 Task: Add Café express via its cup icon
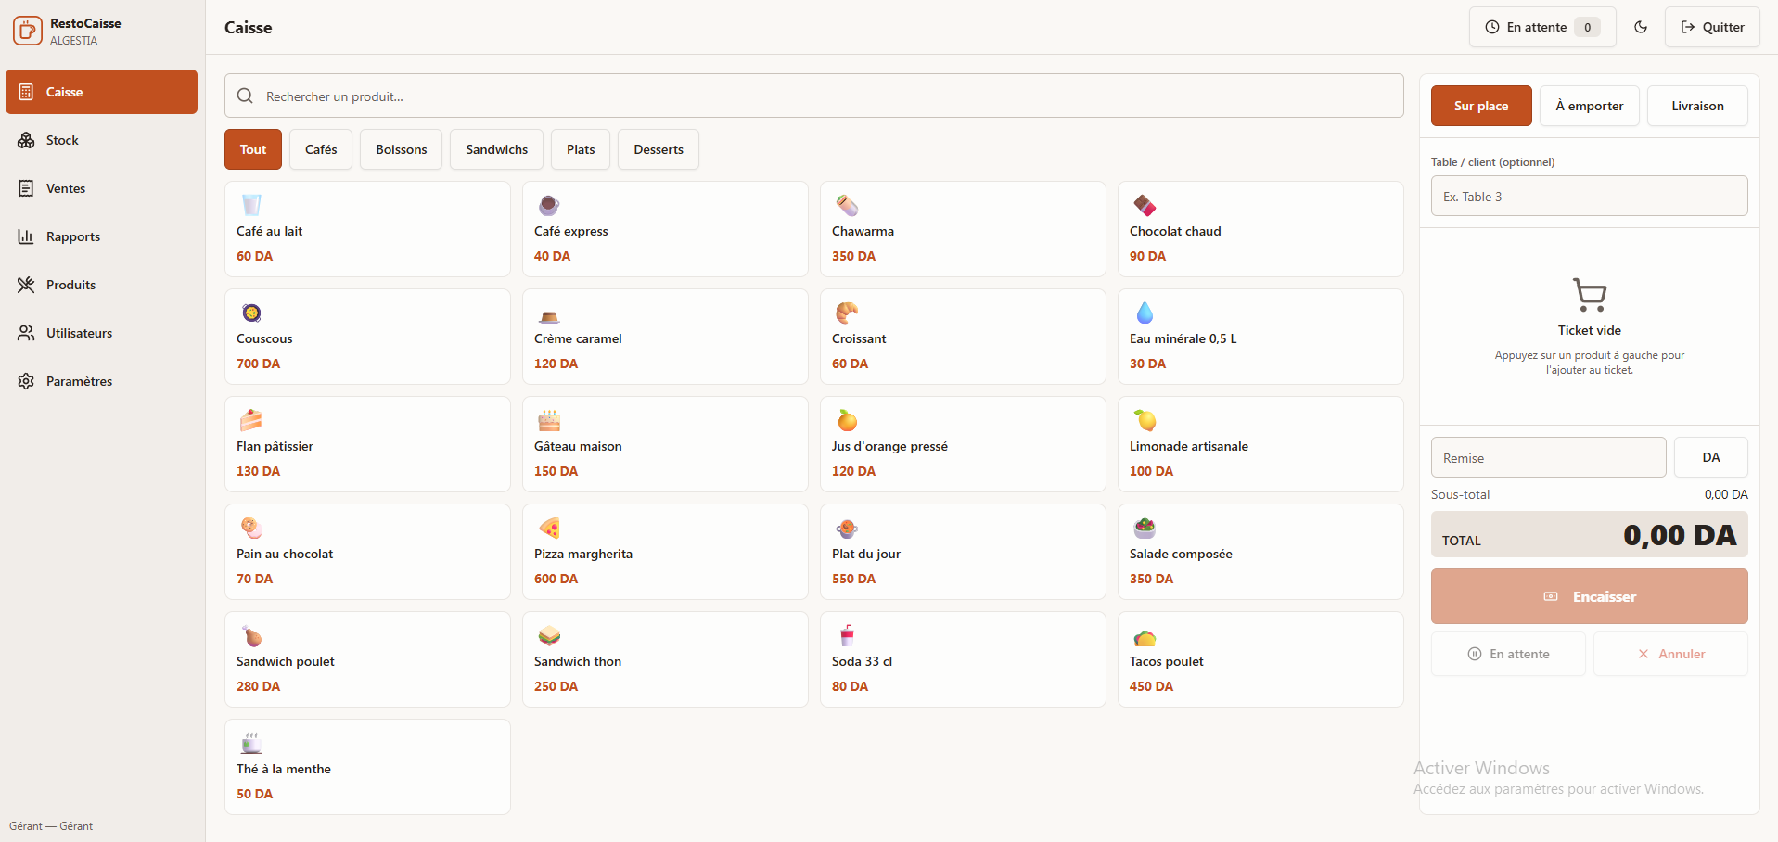(x=549, y=205)
